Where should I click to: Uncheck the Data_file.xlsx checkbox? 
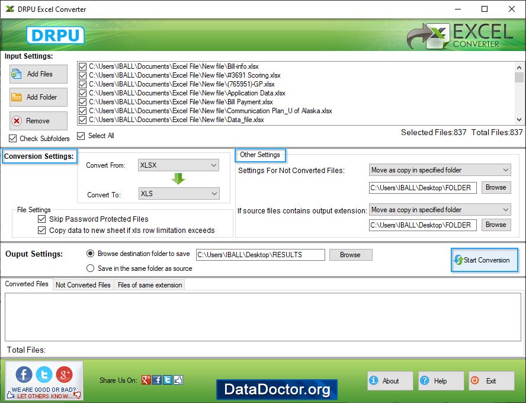(82, 120)
